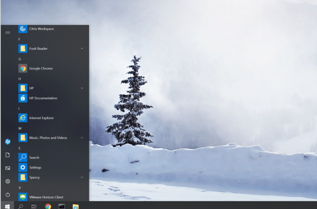317x209 pixels.
Task: Open the Settings gear app in the list
Action: [23, 167]
